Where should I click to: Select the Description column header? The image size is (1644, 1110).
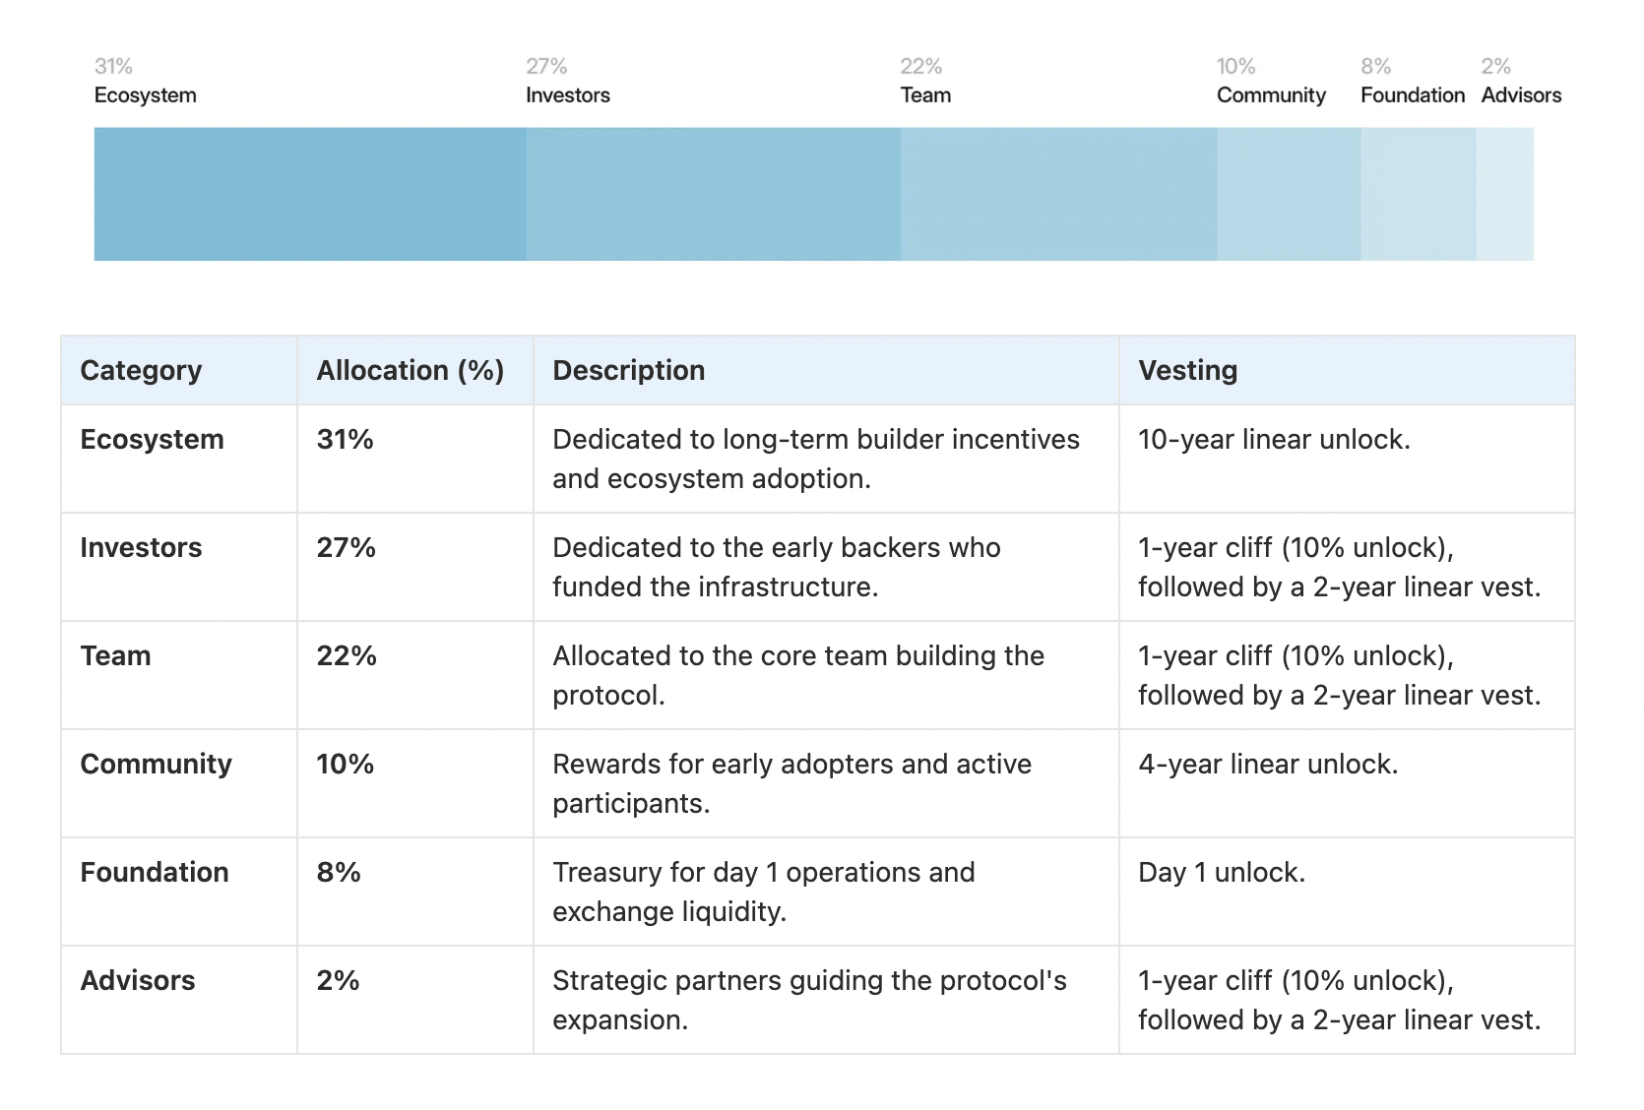coord(628,371)
